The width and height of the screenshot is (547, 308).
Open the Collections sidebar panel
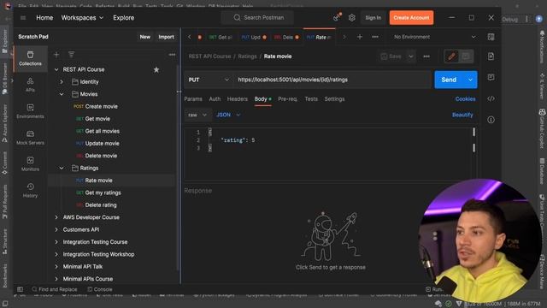31,58
